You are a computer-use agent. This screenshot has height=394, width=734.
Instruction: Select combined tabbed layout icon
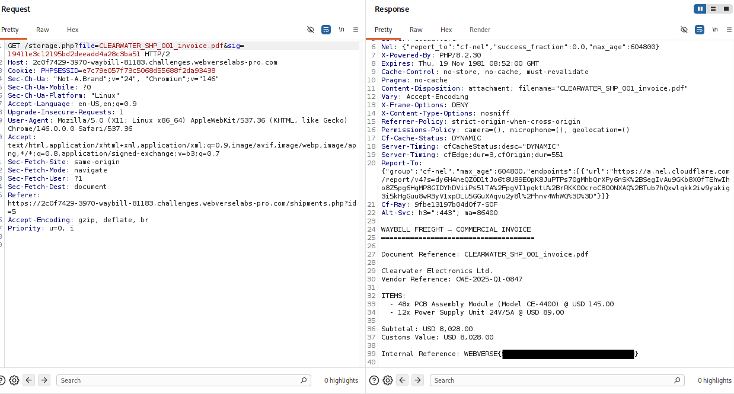pyautogui.click(x=726, y=9)
